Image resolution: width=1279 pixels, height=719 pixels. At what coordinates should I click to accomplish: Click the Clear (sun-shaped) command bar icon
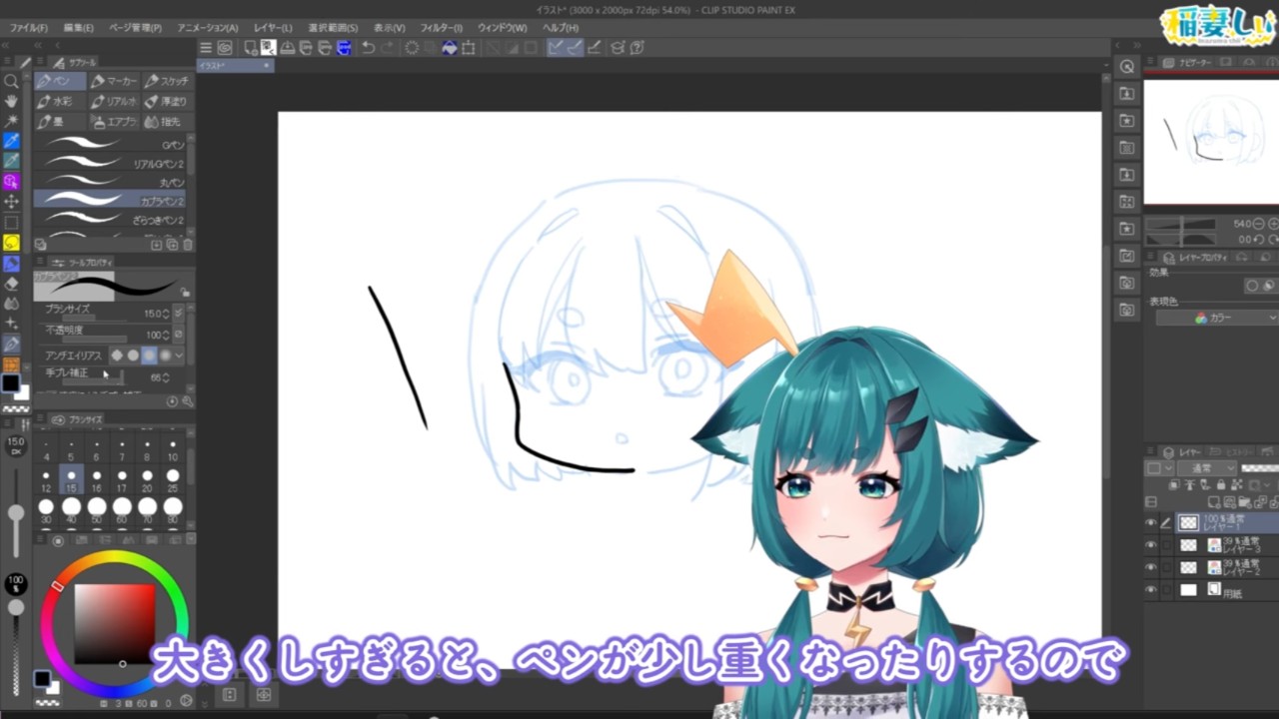(x=411, y=48)
